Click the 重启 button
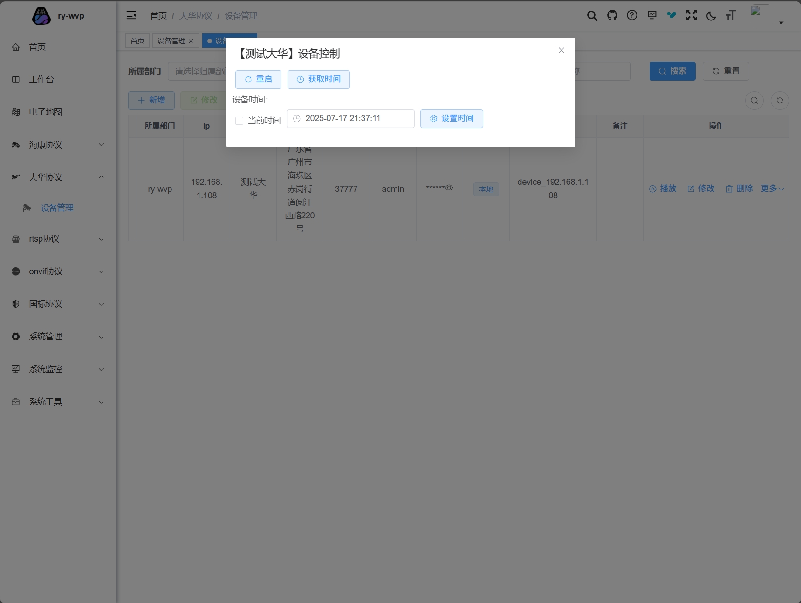Screen dimensions: 801x603 pos(258,80)
